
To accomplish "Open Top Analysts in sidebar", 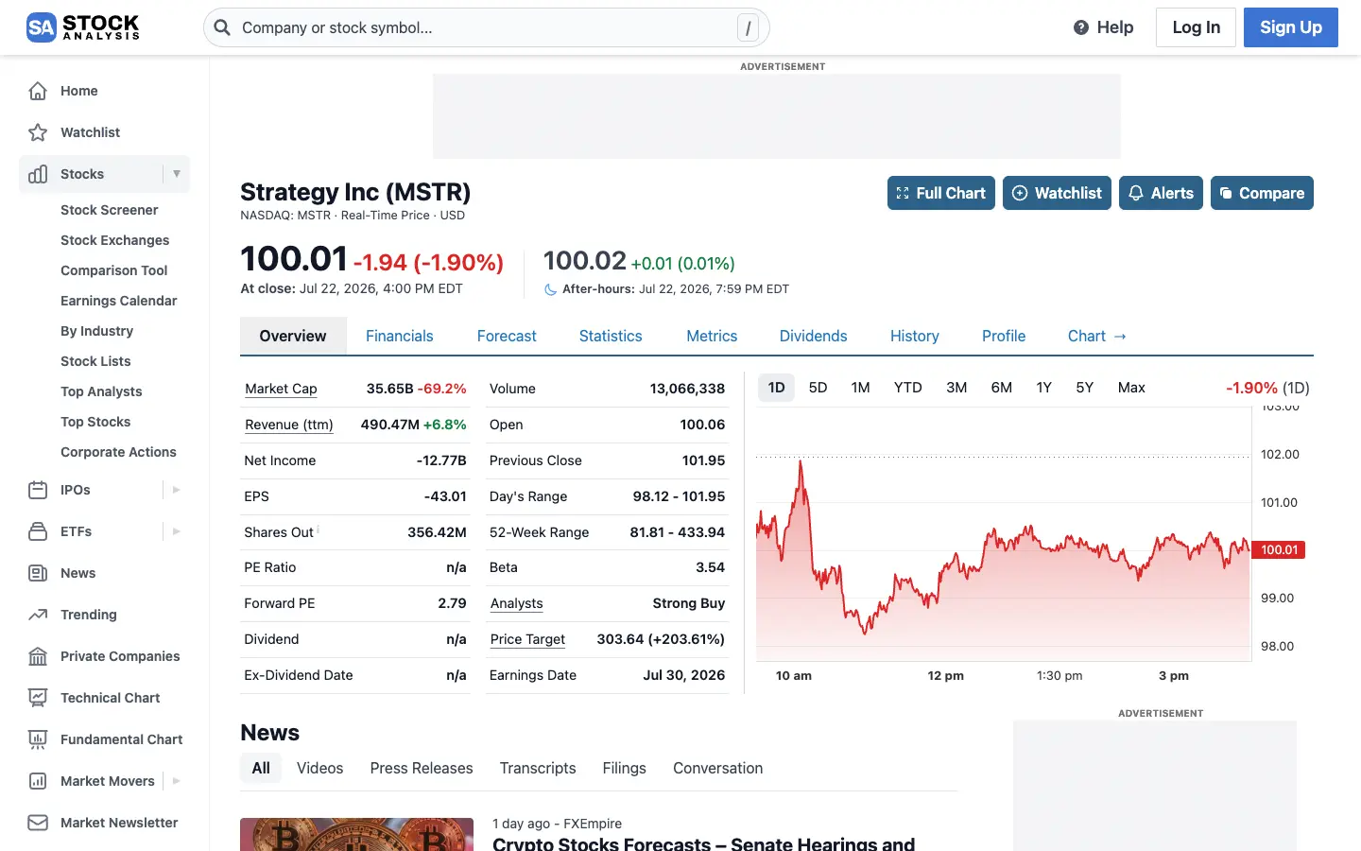I will (101, 391).
